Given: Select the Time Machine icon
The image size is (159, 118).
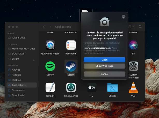Looking at the screenshot, I should [x=71, y=87].
